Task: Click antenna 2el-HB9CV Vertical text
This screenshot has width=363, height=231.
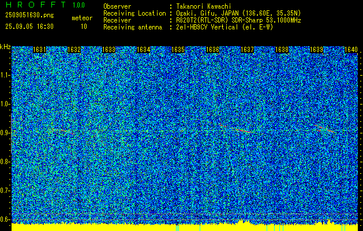Action: [x=224, y=27]
